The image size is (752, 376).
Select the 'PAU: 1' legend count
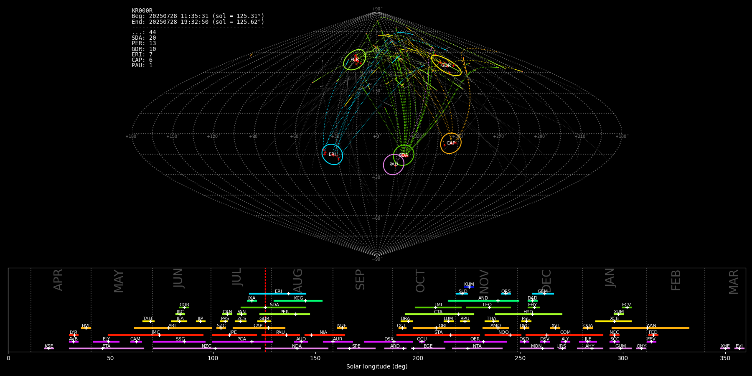coord(142,65)
